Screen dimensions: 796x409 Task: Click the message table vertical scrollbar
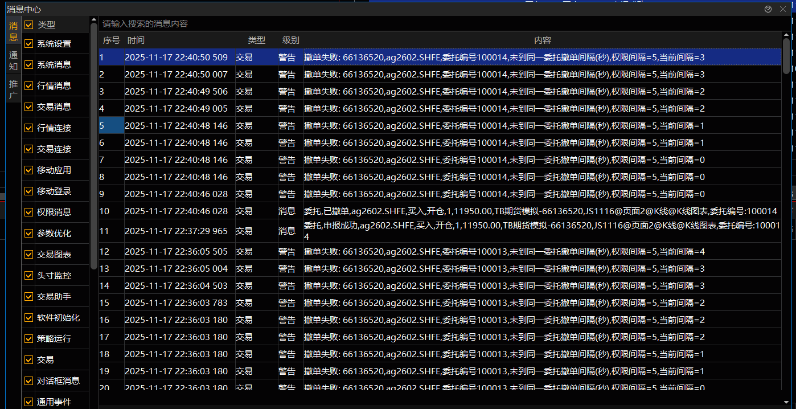pyautogui.click(x=786, y=57)
